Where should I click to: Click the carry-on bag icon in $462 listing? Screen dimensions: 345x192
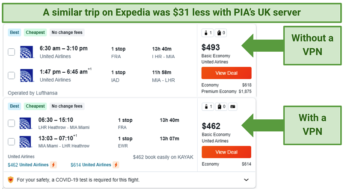coord(206,106)
